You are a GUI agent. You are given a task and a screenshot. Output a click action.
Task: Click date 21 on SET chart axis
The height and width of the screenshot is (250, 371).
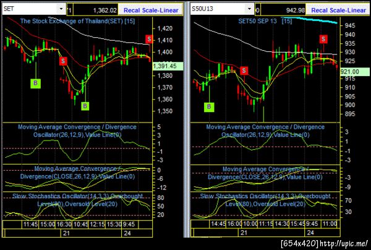point(66,233)
